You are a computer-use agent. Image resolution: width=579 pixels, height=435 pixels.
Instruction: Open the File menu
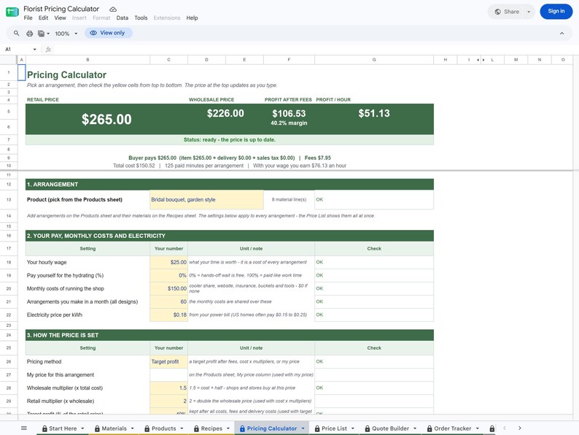(28, 18)
